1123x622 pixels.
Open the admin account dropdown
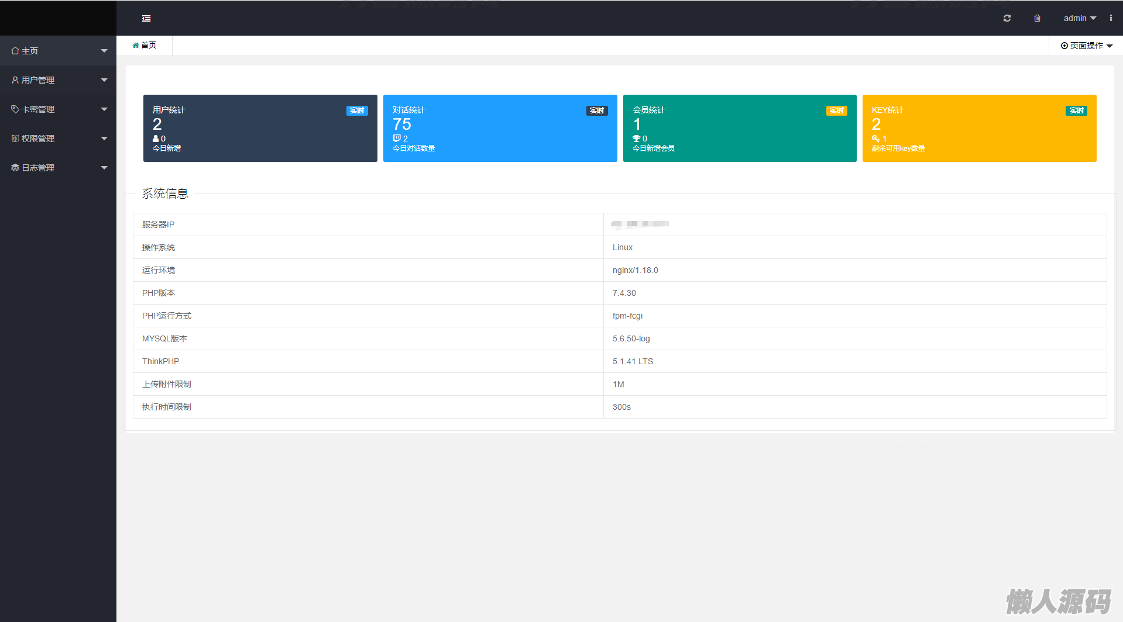tap(1080, 18)
